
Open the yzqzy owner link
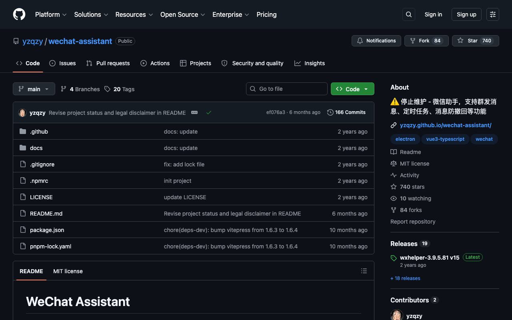click(x=33, y=41)
